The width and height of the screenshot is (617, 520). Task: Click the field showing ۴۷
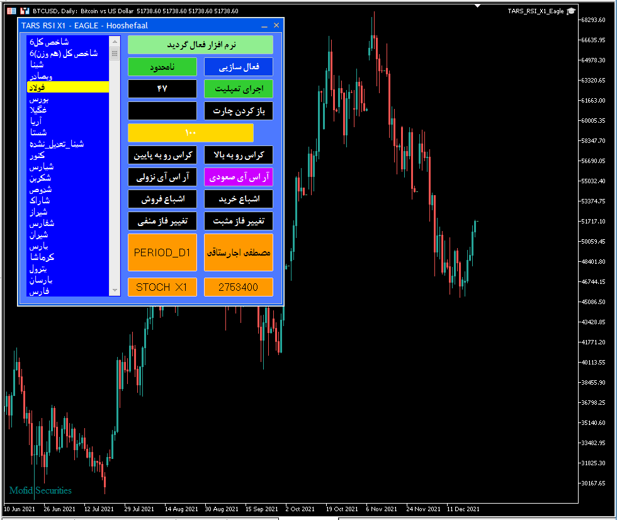coord(162,89)
